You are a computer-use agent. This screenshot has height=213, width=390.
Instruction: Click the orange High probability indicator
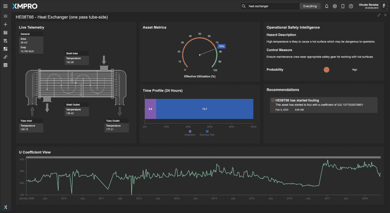point(326,70)
